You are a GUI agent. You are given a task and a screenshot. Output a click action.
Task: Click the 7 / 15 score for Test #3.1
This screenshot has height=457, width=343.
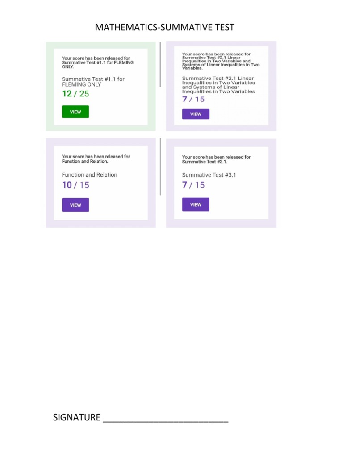[193, 185]
